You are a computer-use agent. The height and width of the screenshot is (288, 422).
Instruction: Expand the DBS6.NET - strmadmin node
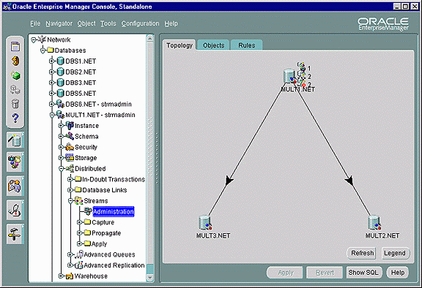(x=51, y=104)
